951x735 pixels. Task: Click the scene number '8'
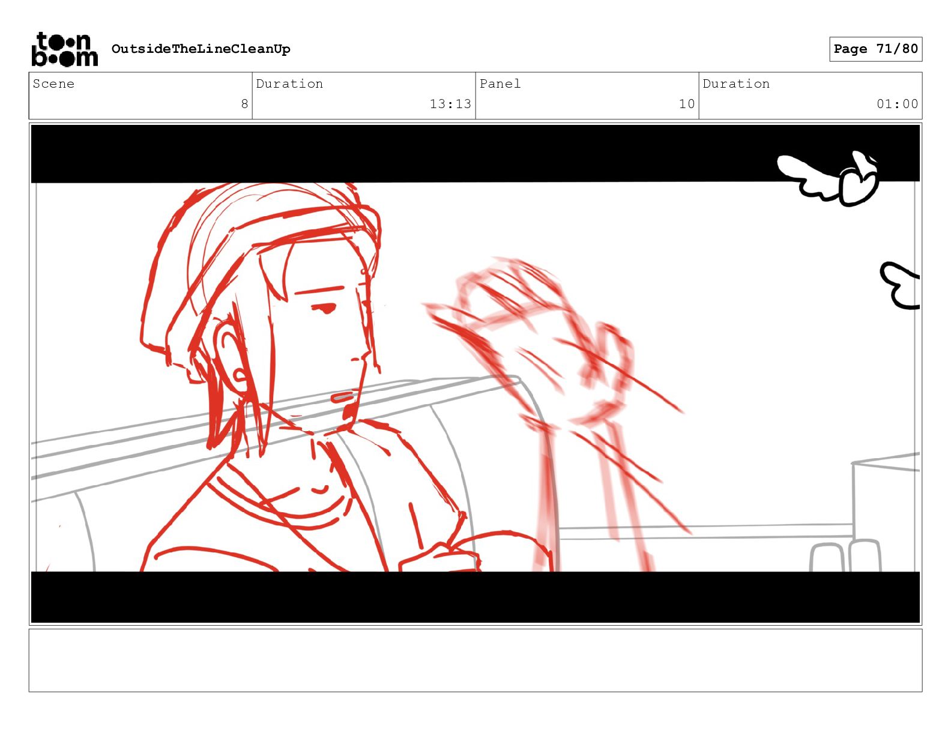pyautogui.click(x=244, y=104)
